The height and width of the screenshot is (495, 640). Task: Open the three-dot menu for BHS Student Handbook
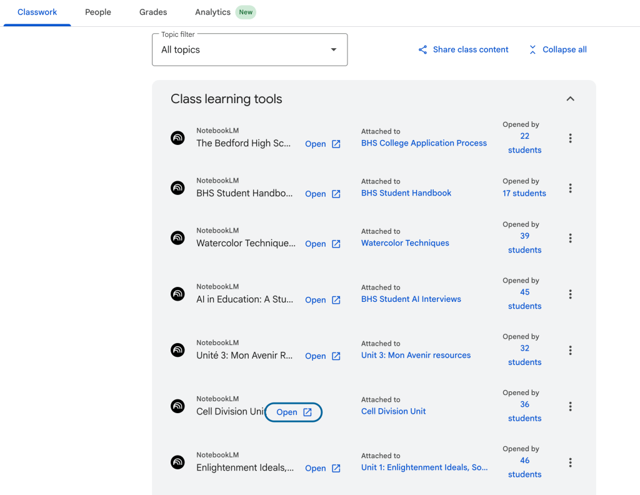[x=570, y=188]
